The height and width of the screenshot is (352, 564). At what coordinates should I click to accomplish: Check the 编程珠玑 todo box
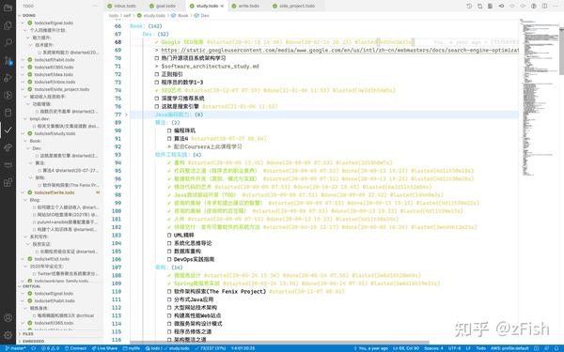[169, 130]
